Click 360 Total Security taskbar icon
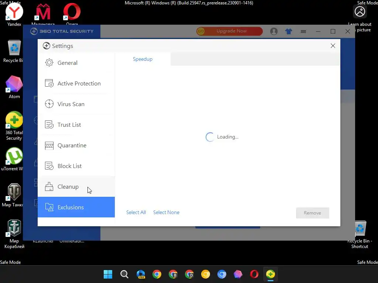 [x=271, y=274]
